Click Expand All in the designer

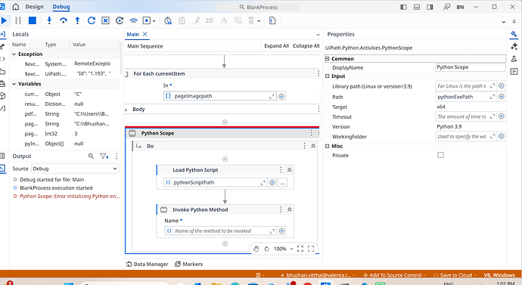click(x=276, y=46)
